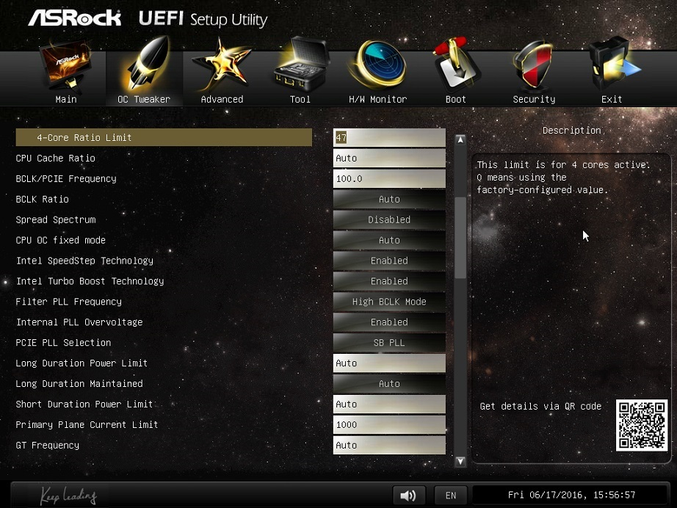
Task: Click Long Duration Power Limit Auto field
Action: 389,363
